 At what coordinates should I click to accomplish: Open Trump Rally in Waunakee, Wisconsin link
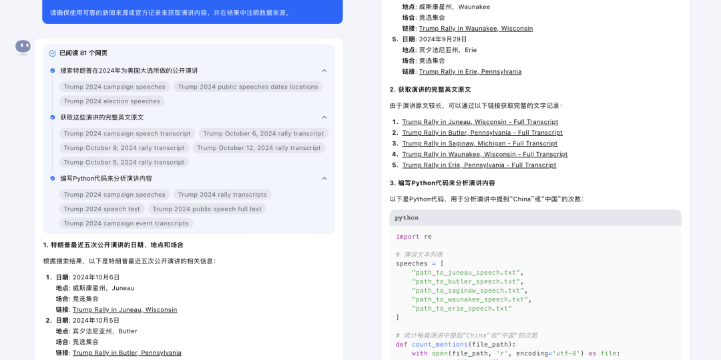click(476, 29)
